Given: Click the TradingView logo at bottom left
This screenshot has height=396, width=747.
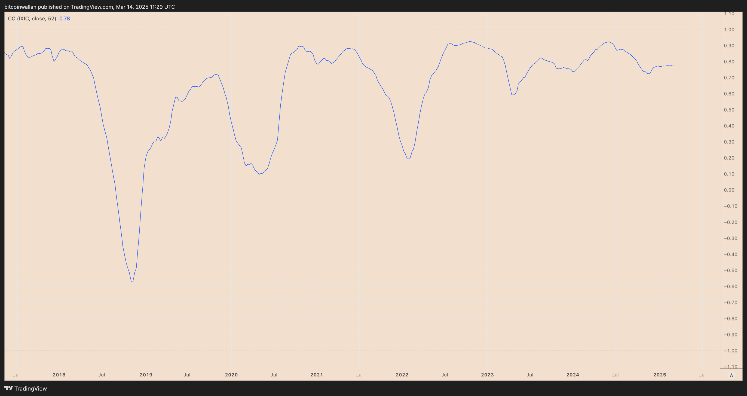Looking at the screenshot, I should point(26,388).
